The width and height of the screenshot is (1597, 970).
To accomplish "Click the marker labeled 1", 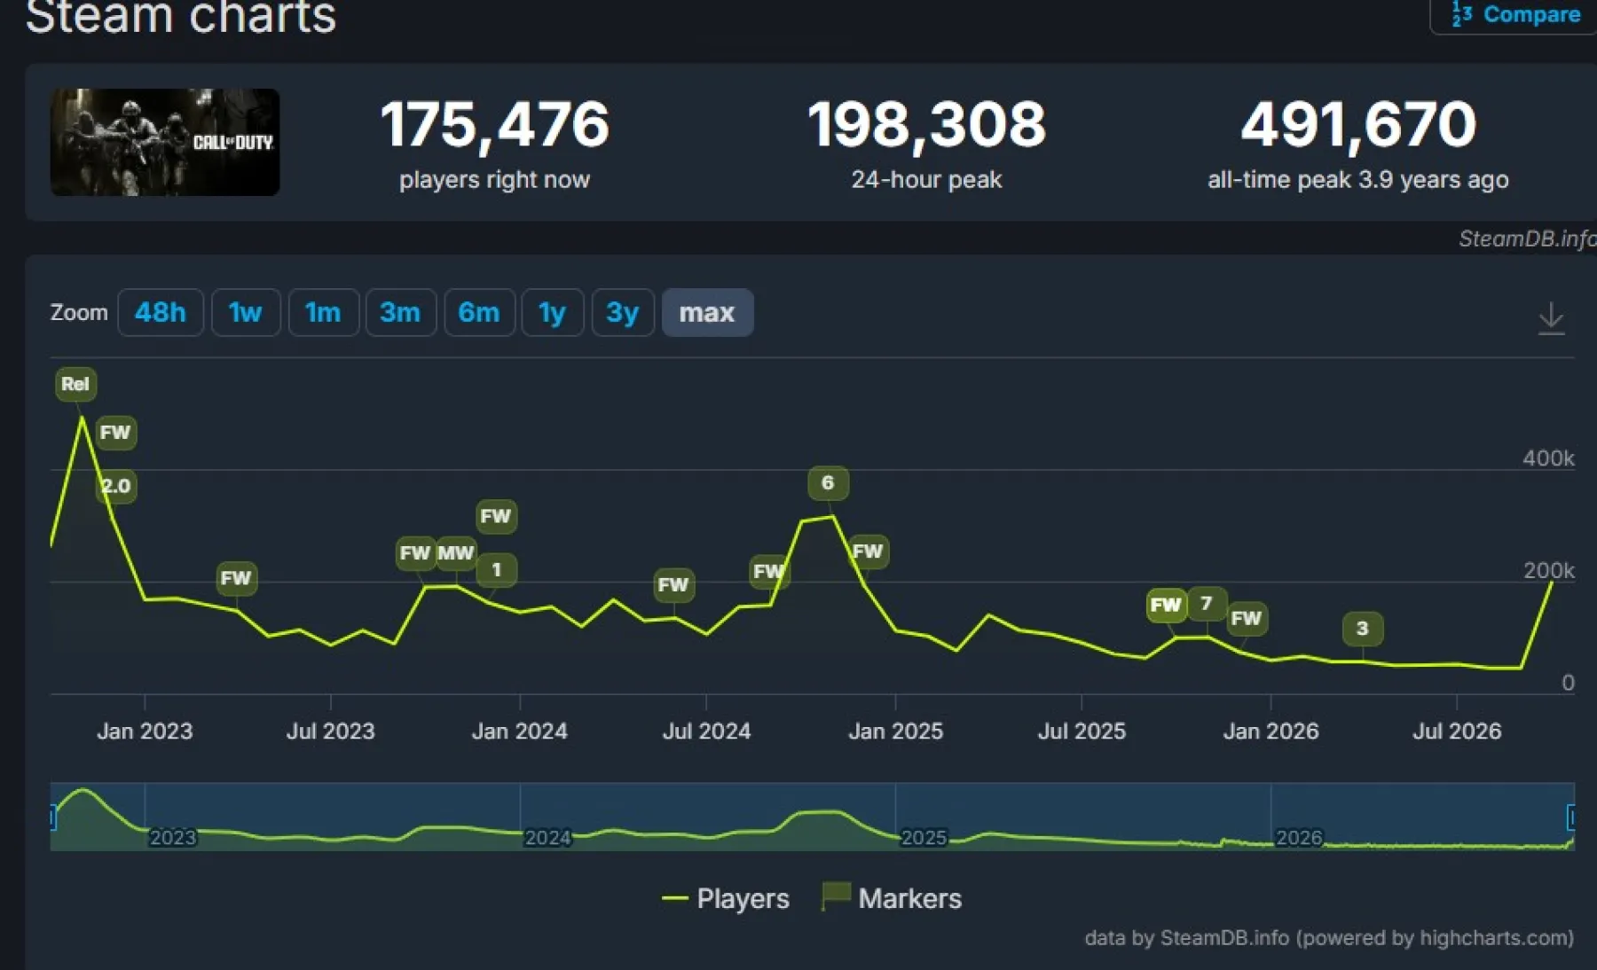I will point(497,569).
